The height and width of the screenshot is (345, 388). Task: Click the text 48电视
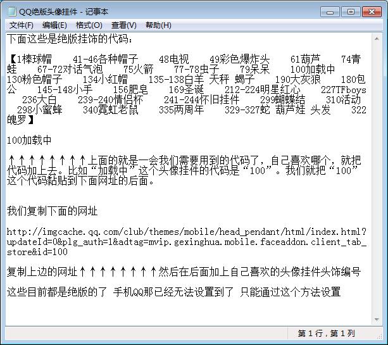tap(174, 59)
